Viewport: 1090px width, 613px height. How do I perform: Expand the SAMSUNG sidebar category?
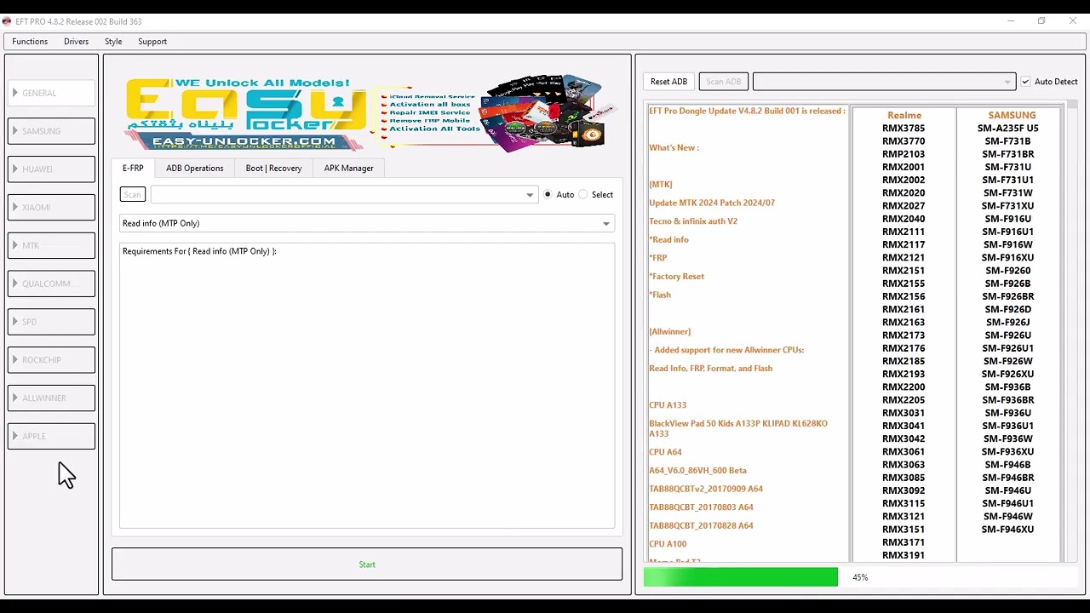click(51, 131)
